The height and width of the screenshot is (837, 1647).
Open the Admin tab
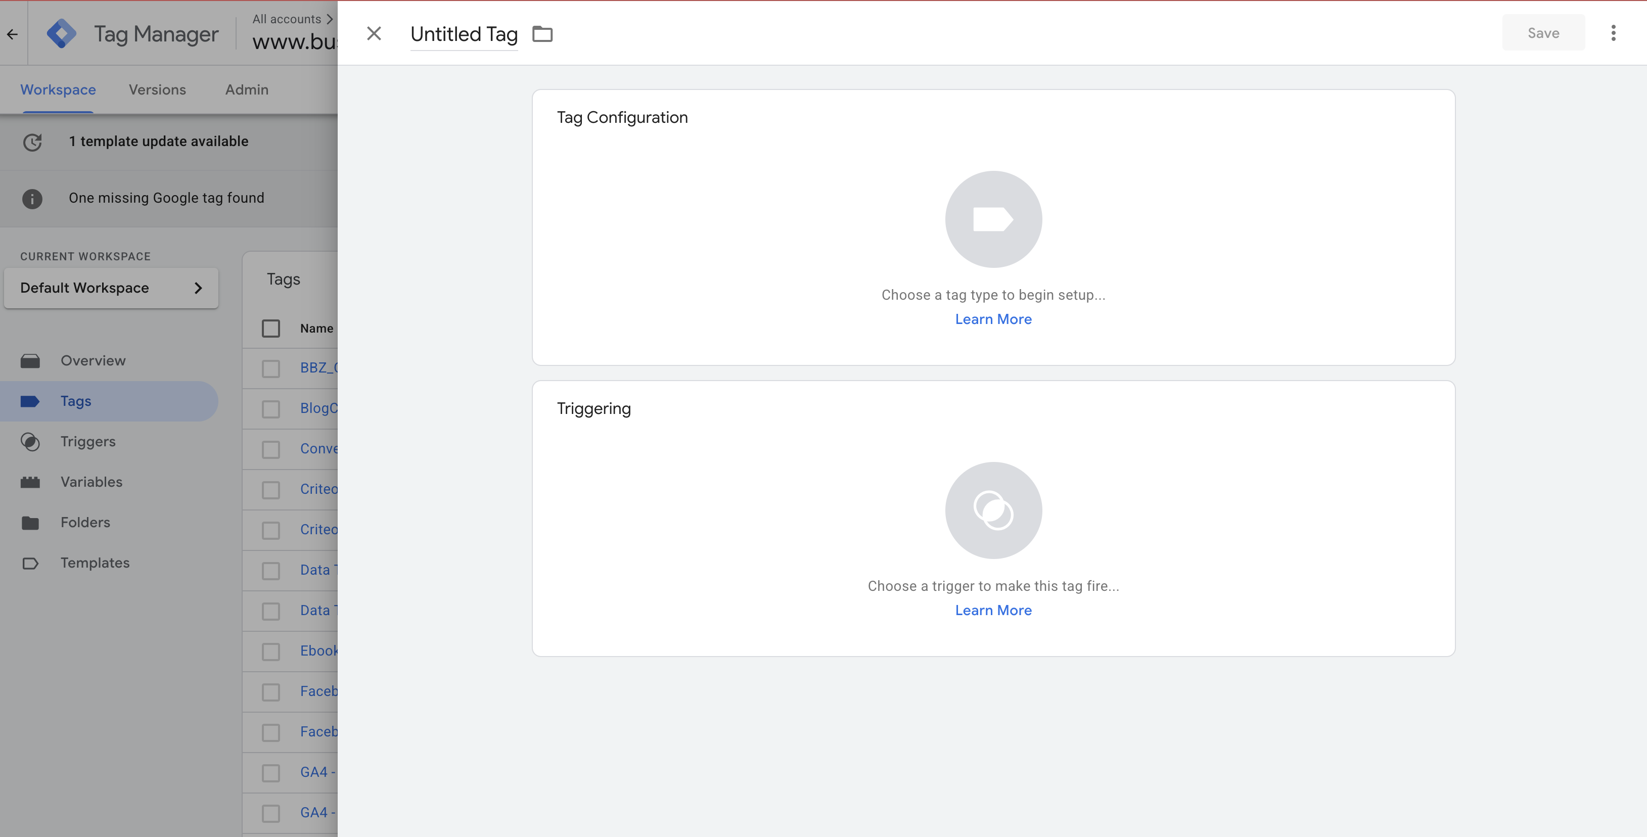pyautogui.click(x=247, y=90)
